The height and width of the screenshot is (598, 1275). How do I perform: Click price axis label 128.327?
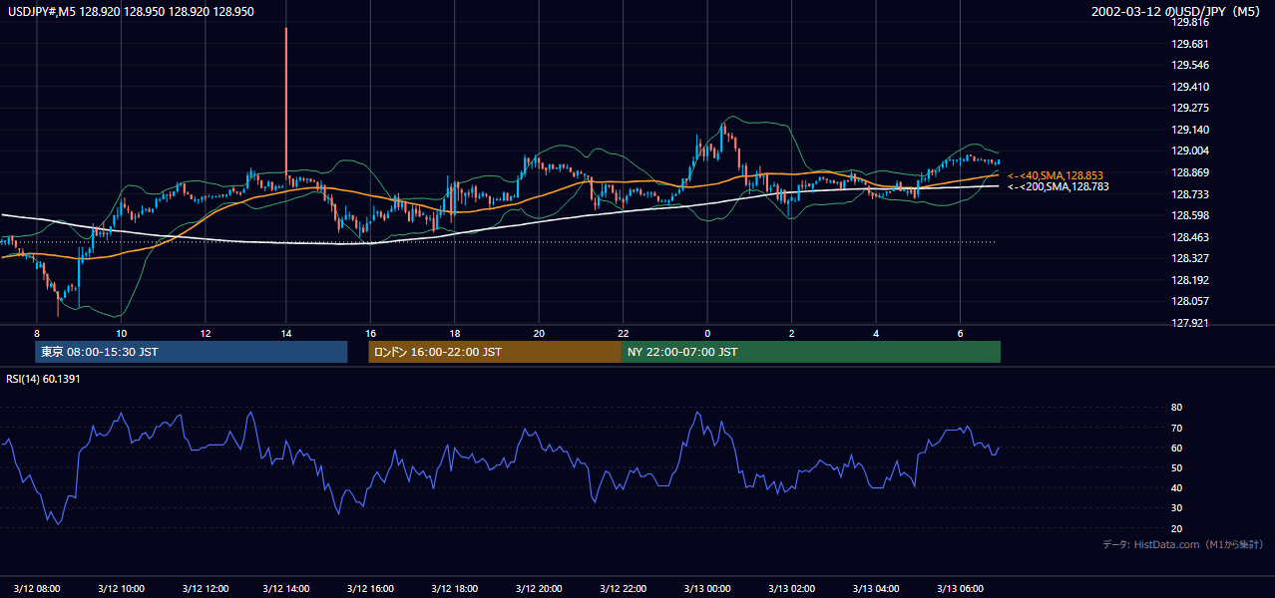click(x=1190, y=258)
